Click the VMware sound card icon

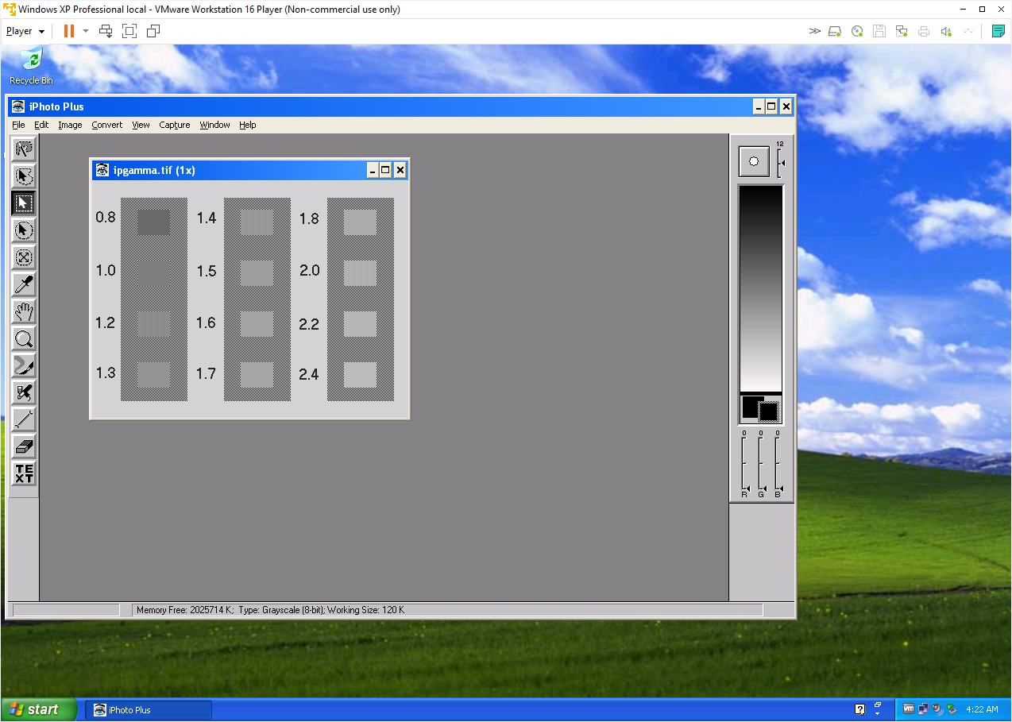click(x=946, y=31)
